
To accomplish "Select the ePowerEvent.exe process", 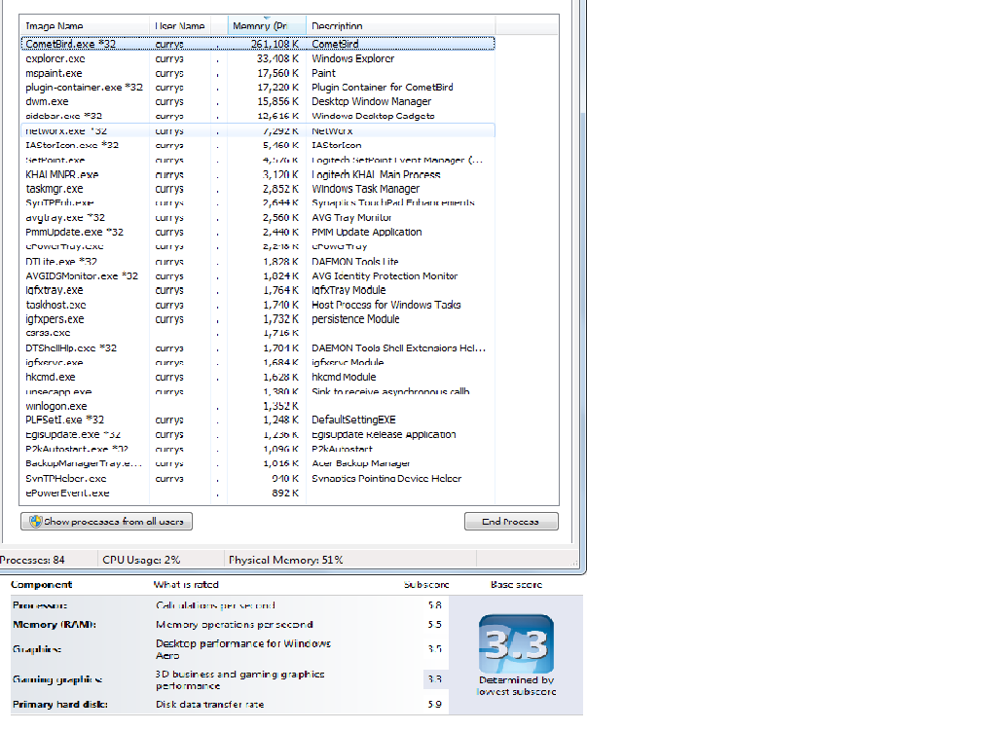I will 258,493.
